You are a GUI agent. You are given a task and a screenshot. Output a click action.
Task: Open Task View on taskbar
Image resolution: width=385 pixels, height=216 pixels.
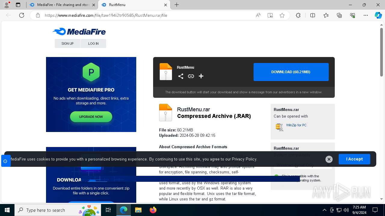tap(108, 210)
